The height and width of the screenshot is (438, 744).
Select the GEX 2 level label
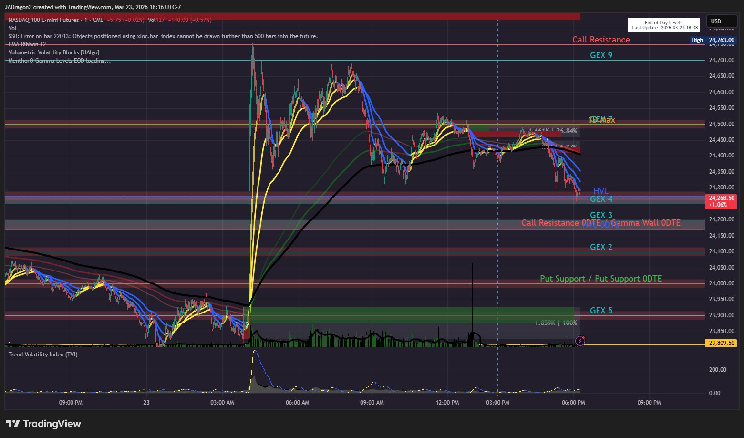tap(601, 247)
